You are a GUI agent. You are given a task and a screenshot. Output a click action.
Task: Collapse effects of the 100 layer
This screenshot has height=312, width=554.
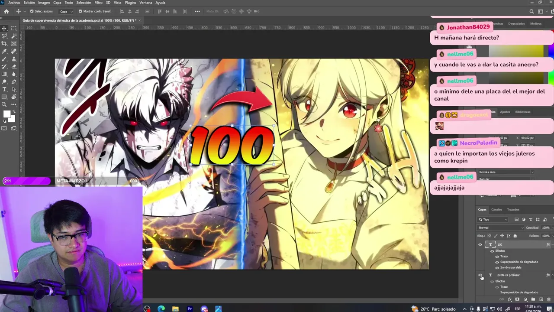(x=552, y=244)
